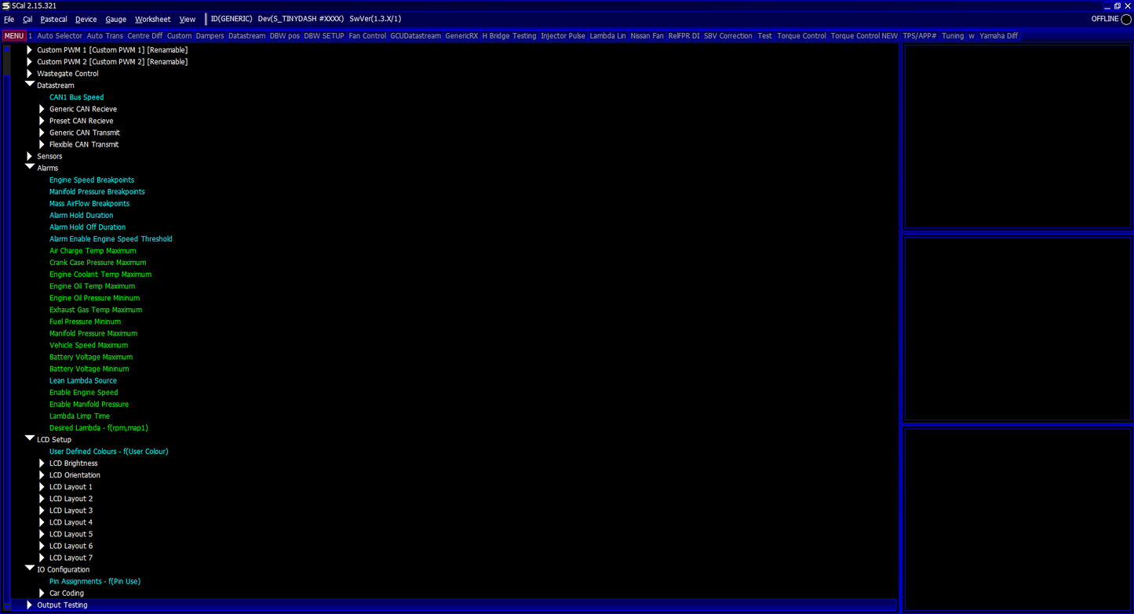Switch to the DBW SETUP tab
The width and height of the screenshot is (1134, 614).
[324, 36]
